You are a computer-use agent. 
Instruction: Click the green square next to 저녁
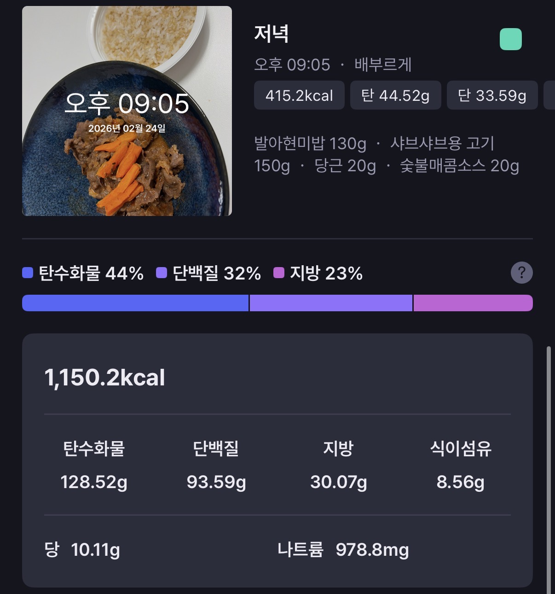tap(510, 39)
